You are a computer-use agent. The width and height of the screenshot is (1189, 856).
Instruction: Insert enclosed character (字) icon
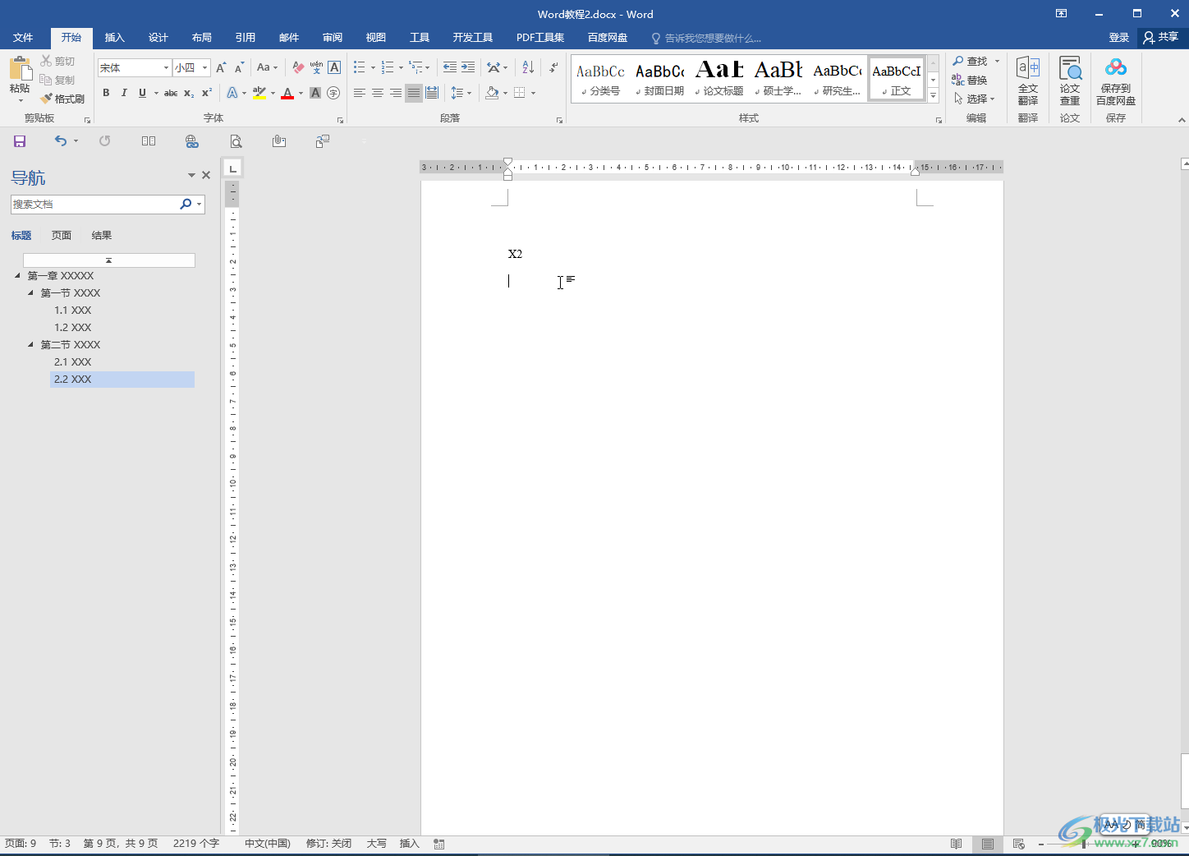coord(333,93)
